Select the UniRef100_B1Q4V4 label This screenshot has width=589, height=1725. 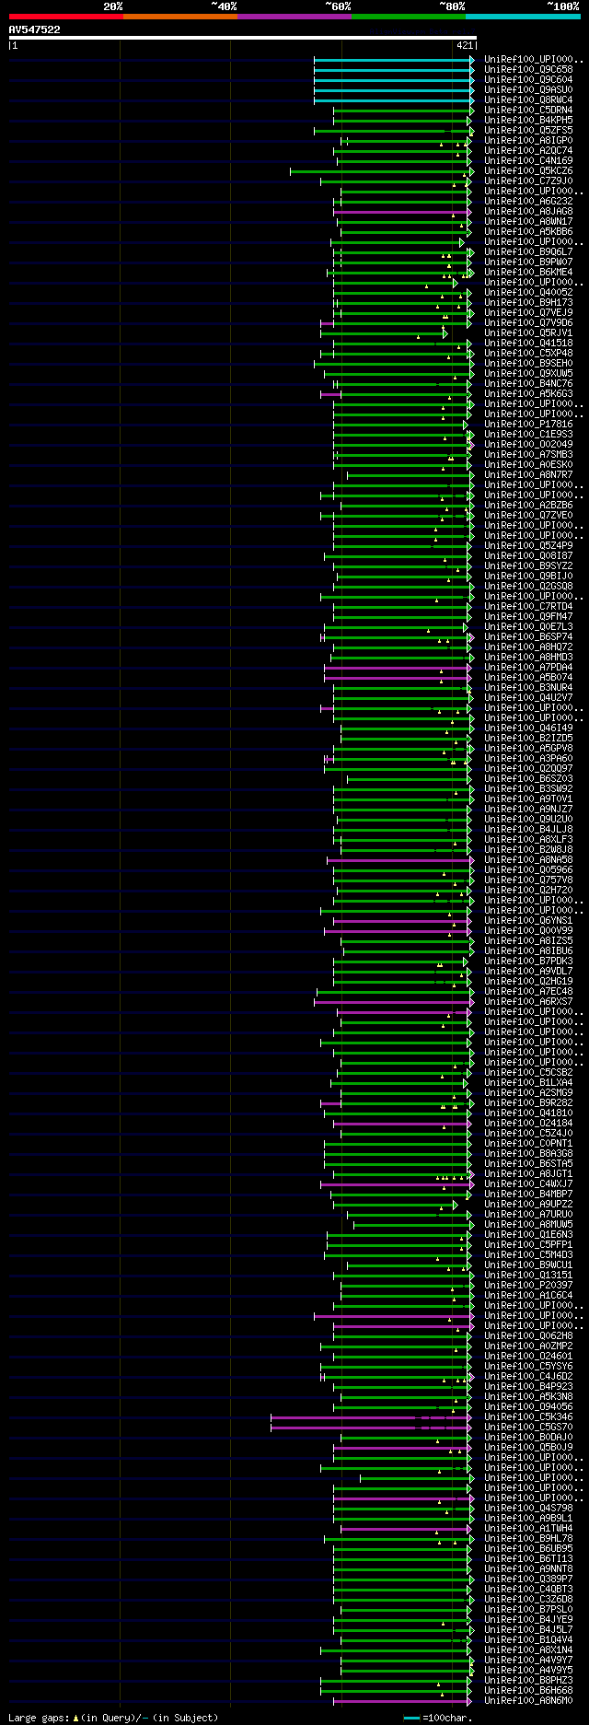528,1639
